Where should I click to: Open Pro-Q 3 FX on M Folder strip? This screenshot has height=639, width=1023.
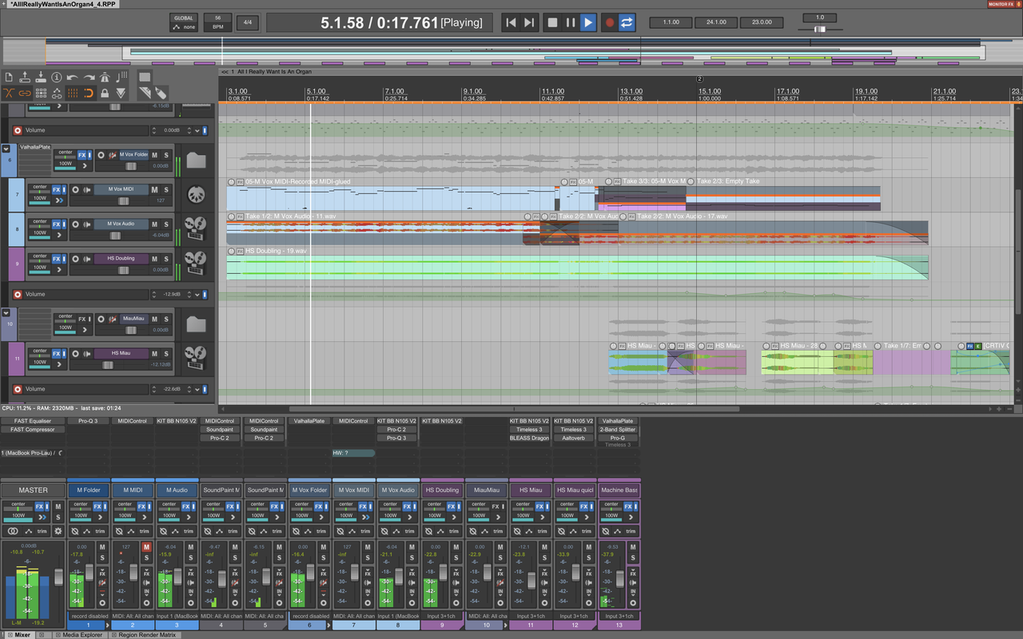(x=88, y=421)
